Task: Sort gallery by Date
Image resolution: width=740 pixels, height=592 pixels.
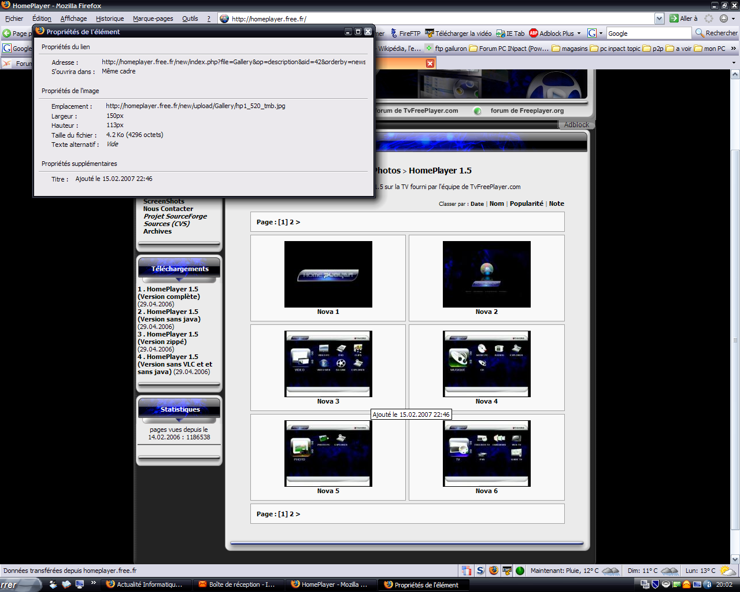Action: (477, 203)
